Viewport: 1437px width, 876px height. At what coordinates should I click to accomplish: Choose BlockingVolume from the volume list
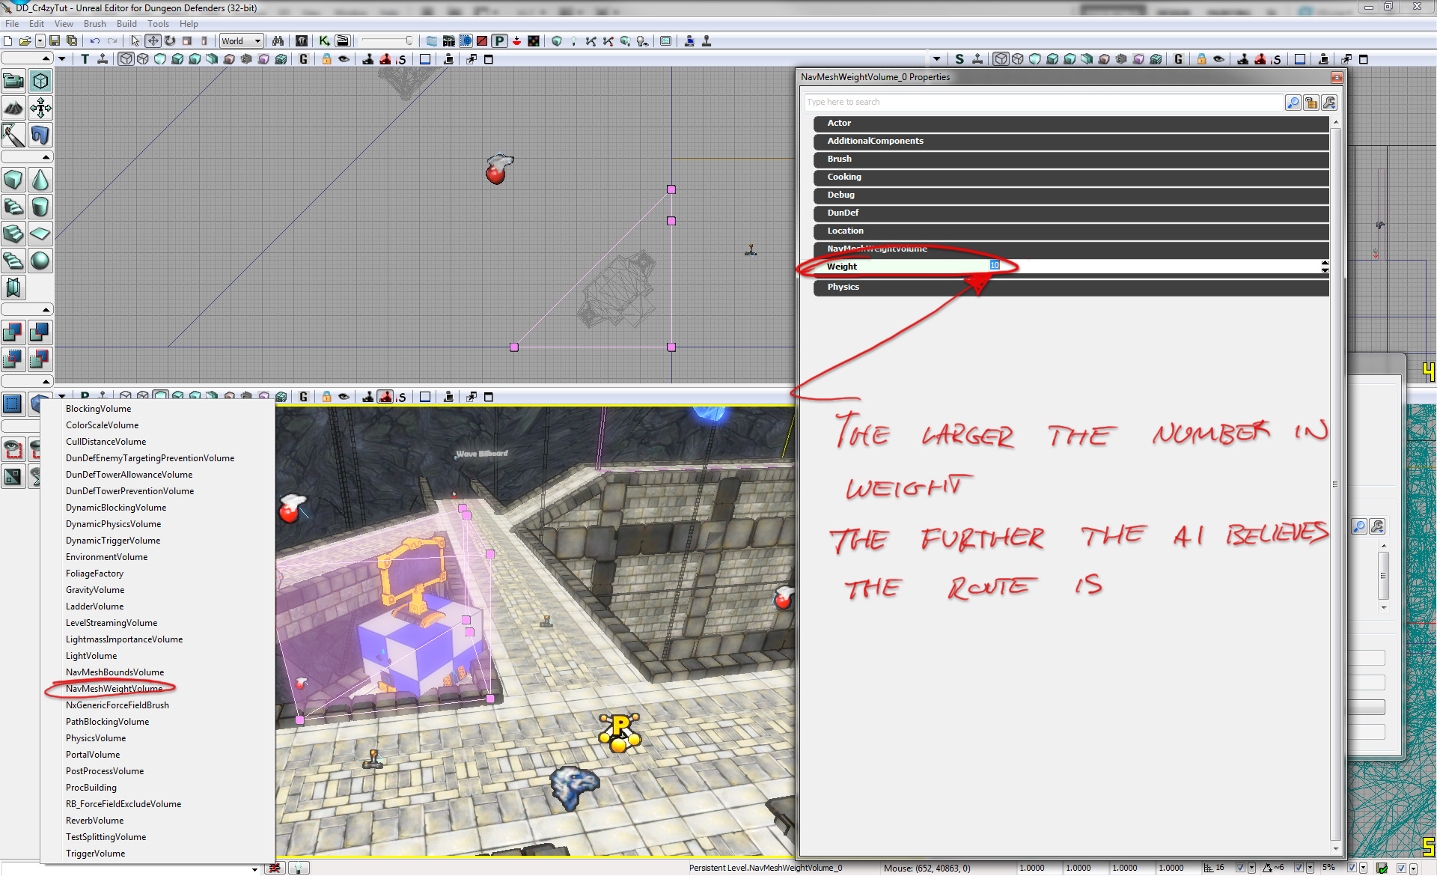pos(98,409)
